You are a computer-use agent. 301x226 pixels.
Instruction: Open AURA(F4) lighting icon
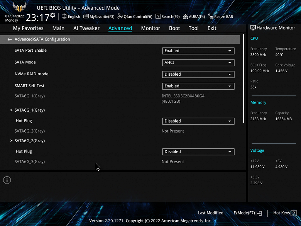coord(185,17)
